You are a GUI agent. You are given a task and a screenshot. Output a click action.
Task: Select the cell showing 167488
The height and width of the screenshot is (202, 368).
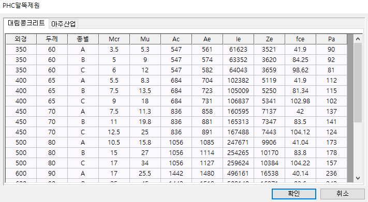coord(239,132)
